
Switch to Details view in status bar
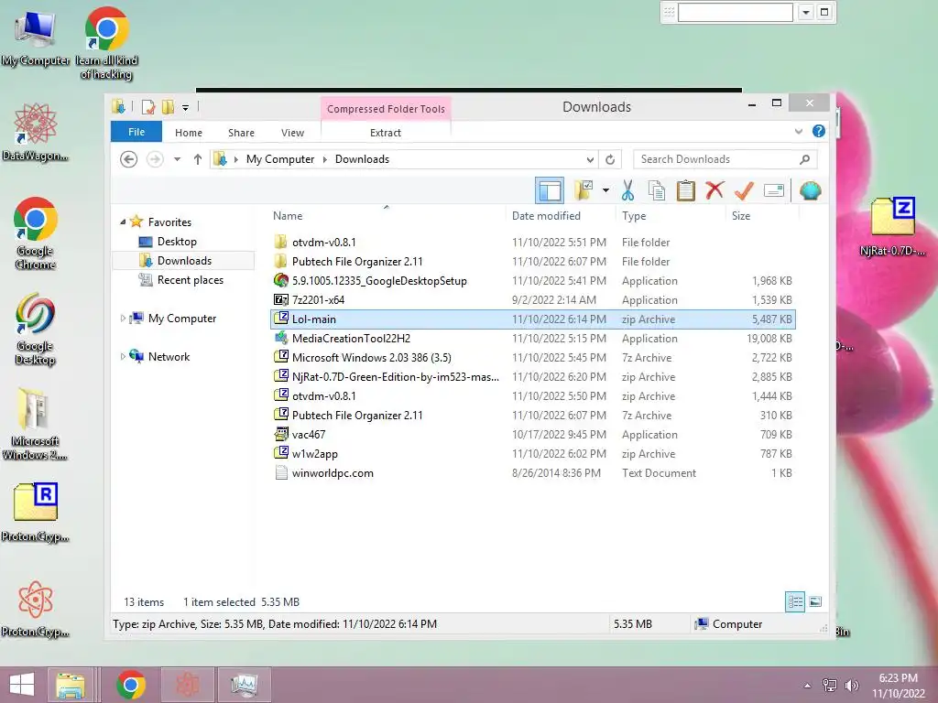(x=795, y=602)
